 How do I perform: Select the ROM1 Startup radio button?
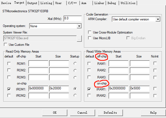click(75, 63)
